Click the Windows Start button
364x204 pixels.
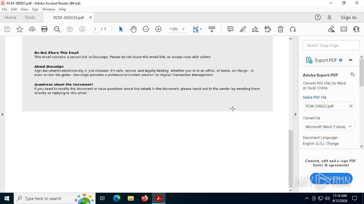pyautogui.click(x=7, y=198)
